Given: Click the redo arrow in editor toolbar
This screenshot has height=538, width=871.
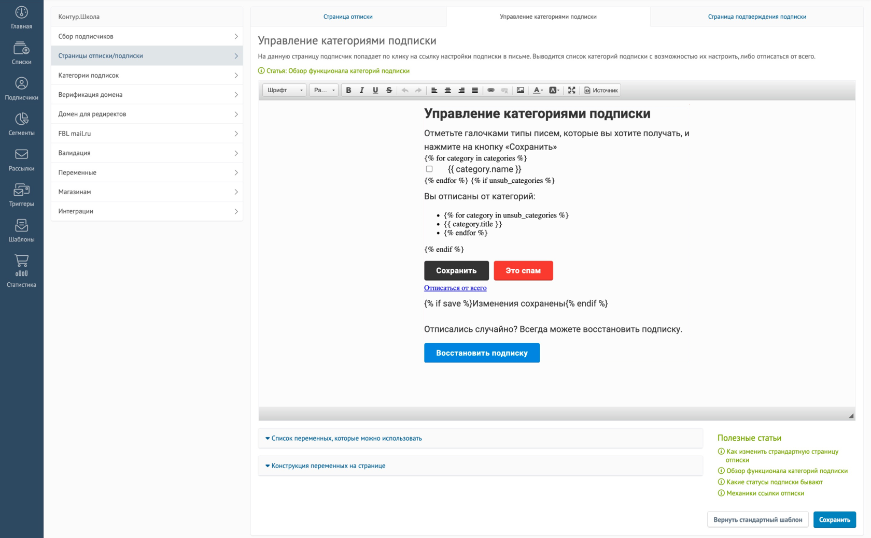Looking at the screenshot, I should tap(418, 90).
